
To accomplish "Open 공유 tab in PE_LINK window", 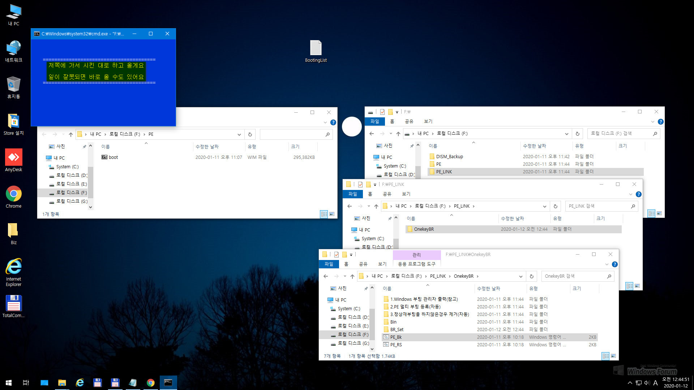I will 387,194.
